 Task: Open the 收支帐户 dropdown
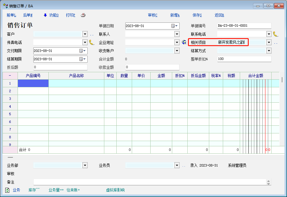point(177,51)
